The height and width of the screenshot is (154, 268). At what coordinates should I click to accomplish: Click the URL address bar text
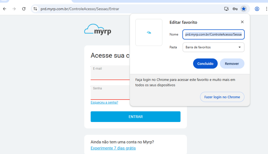click(x=80, y=9)
